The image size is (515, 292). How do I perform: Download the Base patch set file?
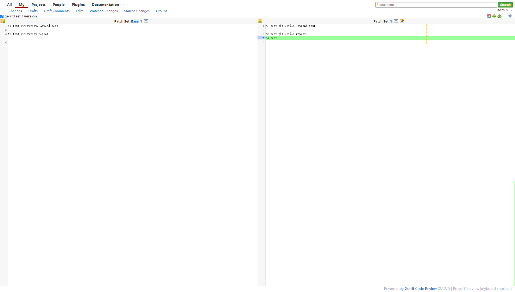click(x=146, y=21)
